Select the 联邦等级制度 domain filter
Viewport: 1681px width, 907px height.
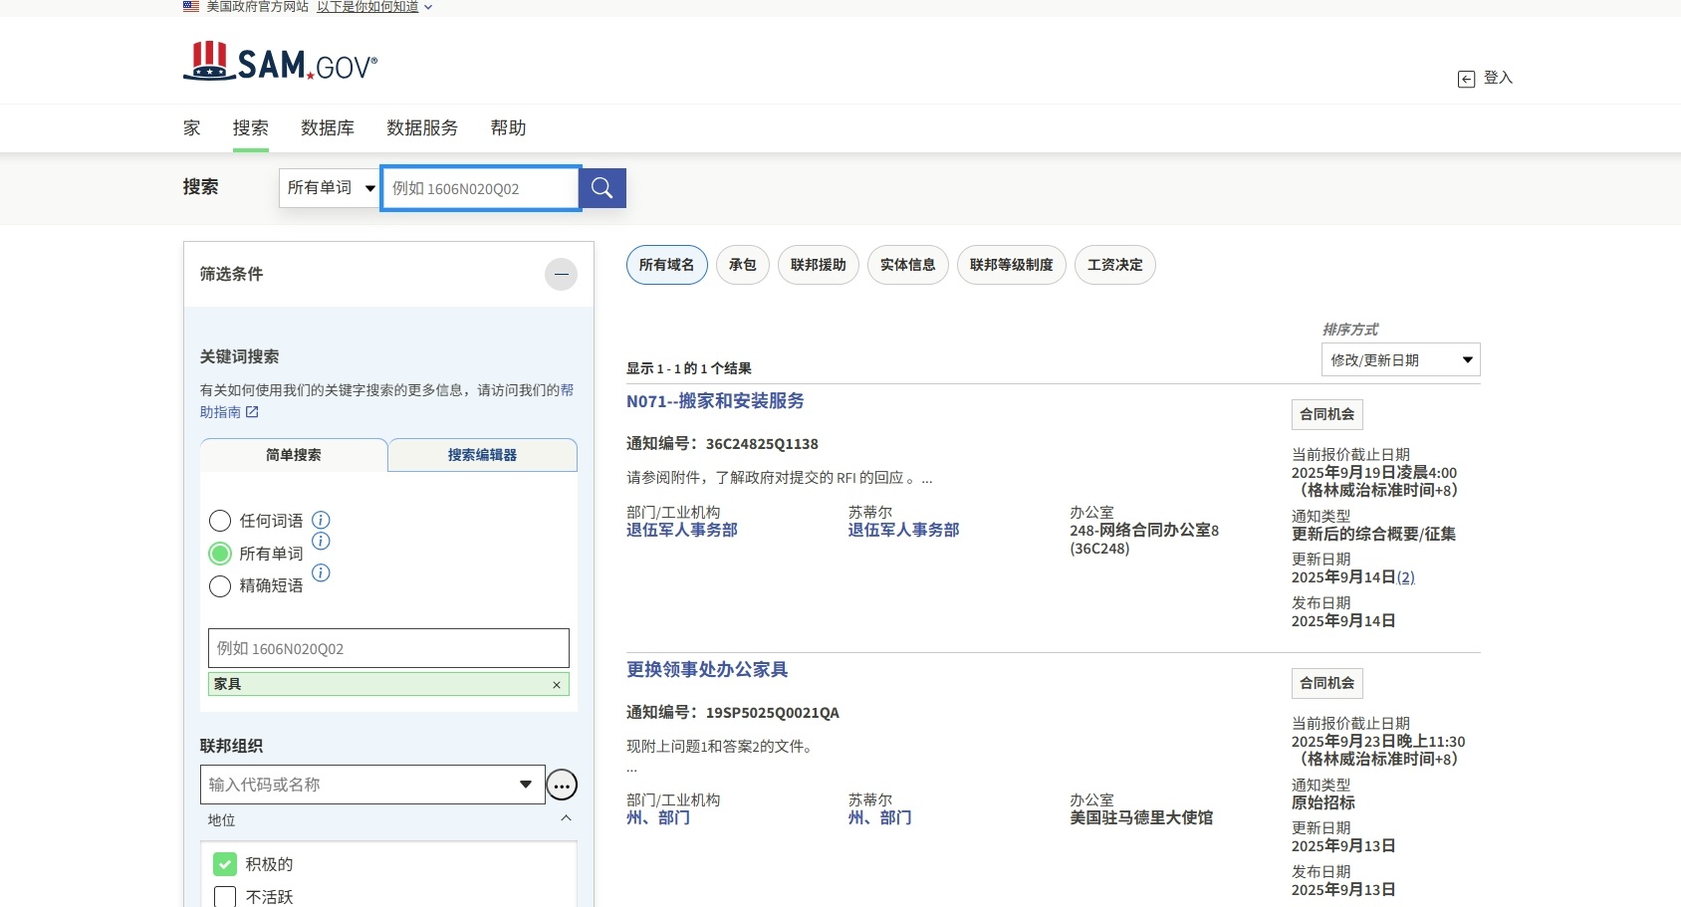tap(1012, 265)
